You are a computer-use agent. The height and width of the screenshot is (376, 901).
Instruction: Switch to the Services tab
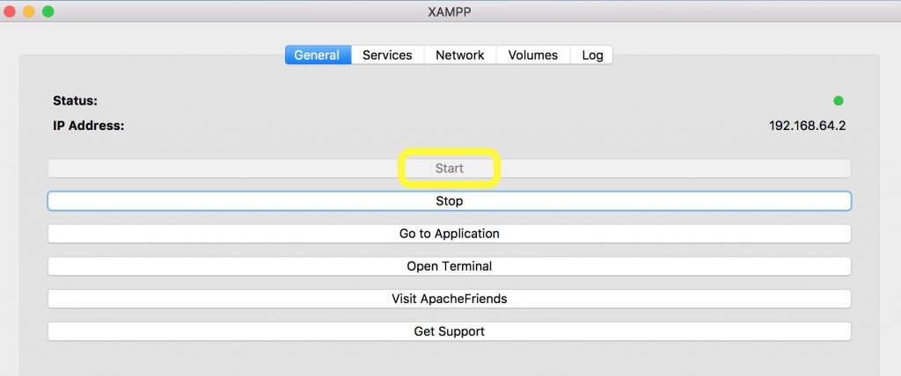tap(387, 55)
